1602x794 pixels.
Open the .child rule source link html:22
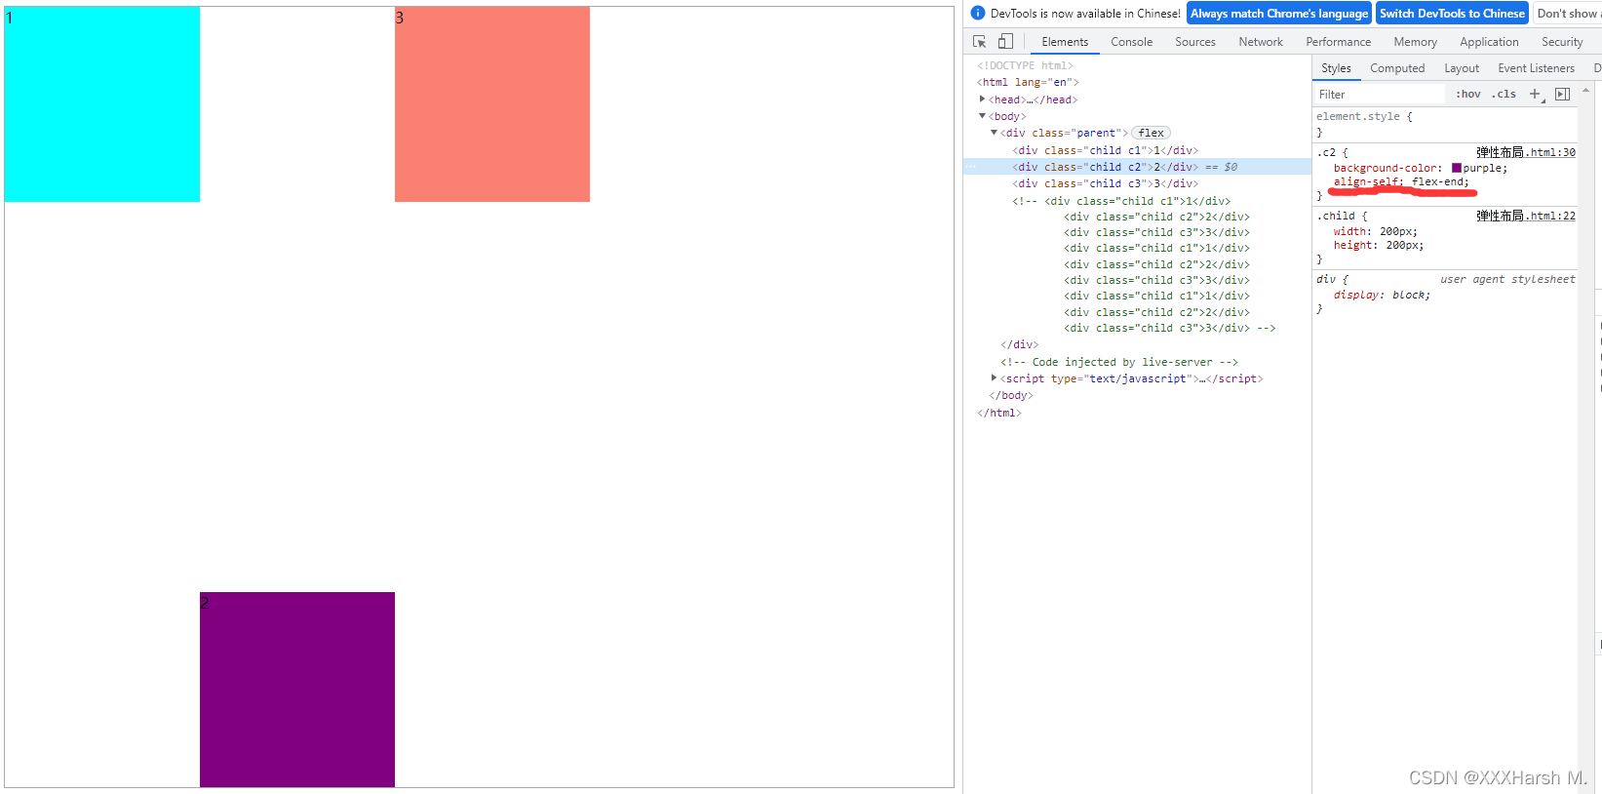[1525, 216]
